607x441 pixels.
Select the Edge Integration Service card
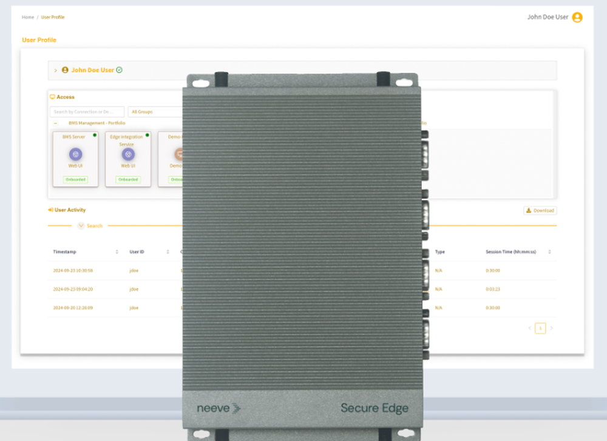coord(128,159)
